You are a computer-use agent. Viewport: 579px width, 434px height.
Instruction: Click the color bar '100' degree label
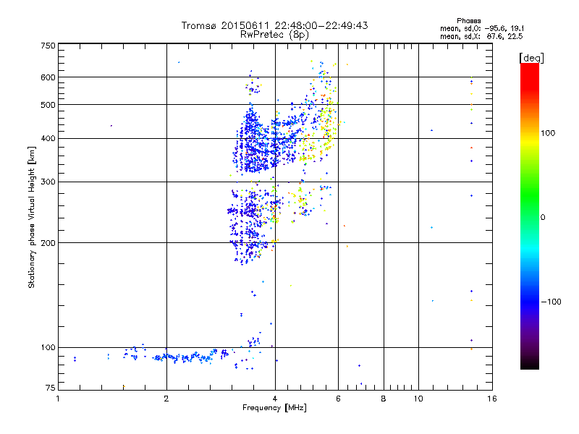click(x=548, y=133)
